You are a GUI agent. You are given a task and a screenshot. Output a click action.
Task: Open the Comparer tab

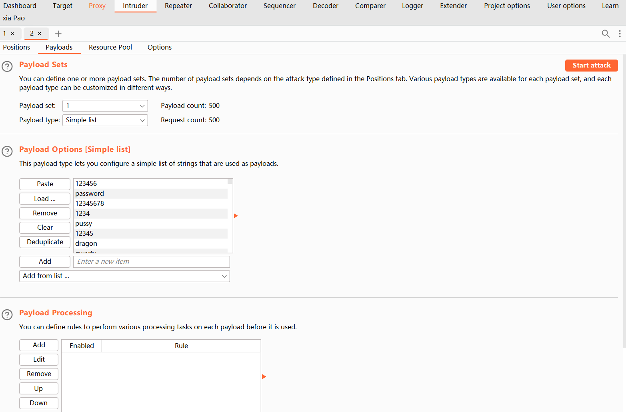370,6
